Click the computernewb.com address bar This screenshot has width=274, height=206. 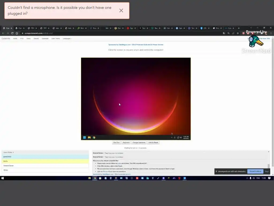click(x=121, y=33)
